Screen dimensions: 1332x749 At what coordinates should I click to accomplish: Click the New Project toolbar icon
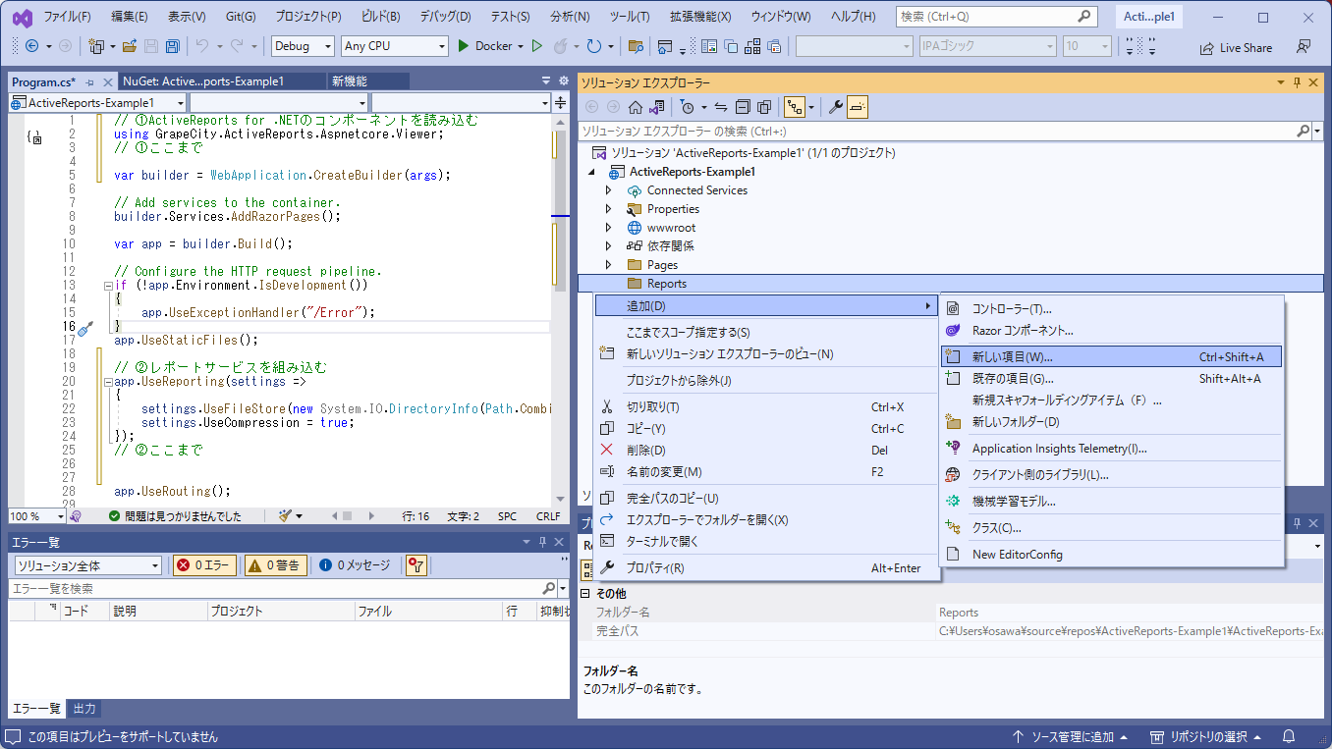(96, 46)
